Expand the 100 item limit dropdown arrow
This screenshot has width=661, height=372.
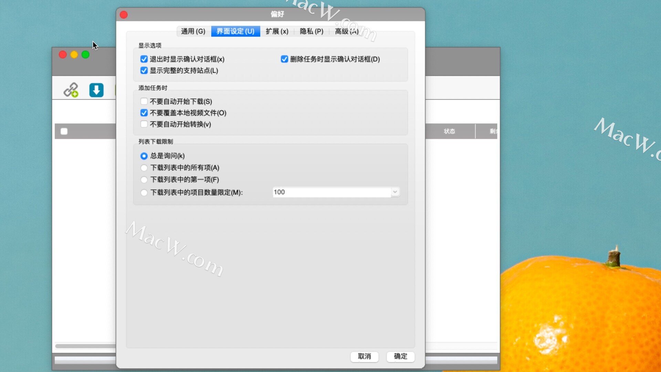[x=395, y=192]
